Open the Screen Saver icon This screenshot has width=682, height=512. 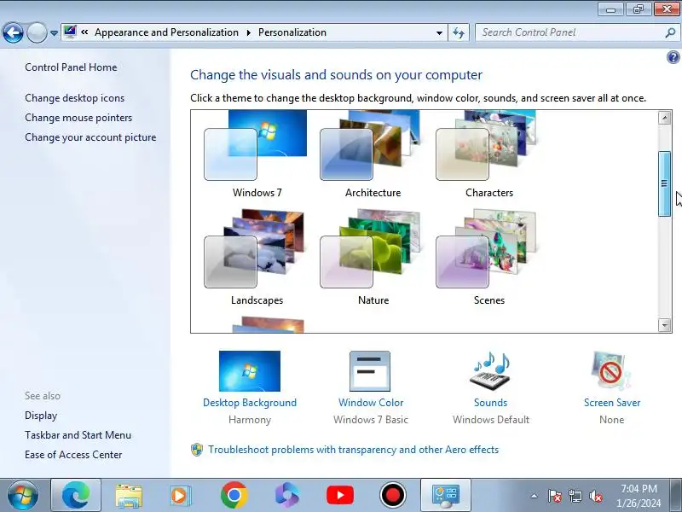coord(611,371)
